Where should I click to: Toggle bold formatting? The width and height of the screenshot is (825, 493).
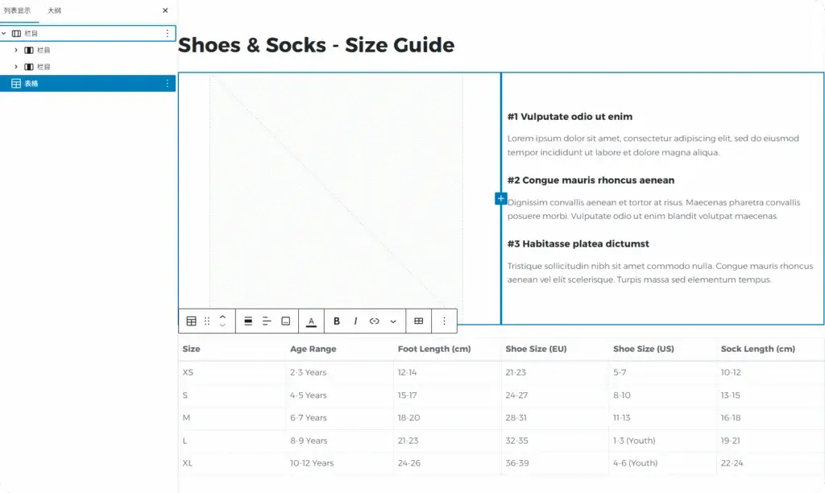point(337,321)
